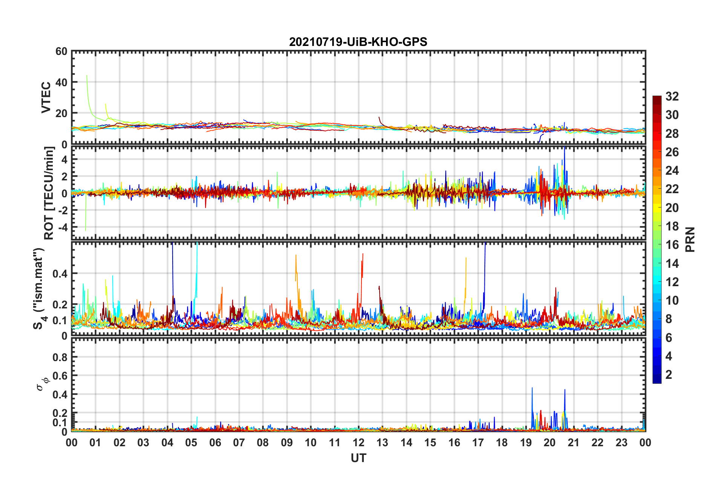
Task: Click the VTEC axis tick 60
Action: click(61, 52)
